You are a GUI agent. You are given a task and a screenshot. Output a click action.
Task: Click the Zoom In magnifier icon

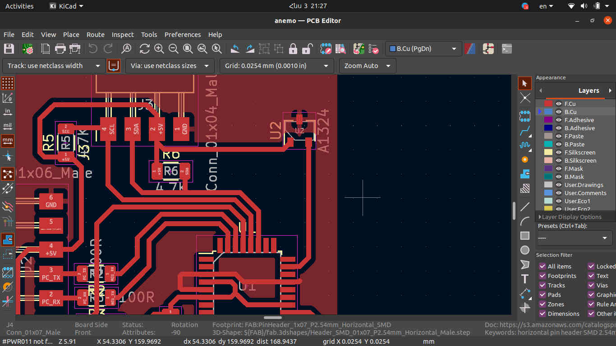click(159, 49)
